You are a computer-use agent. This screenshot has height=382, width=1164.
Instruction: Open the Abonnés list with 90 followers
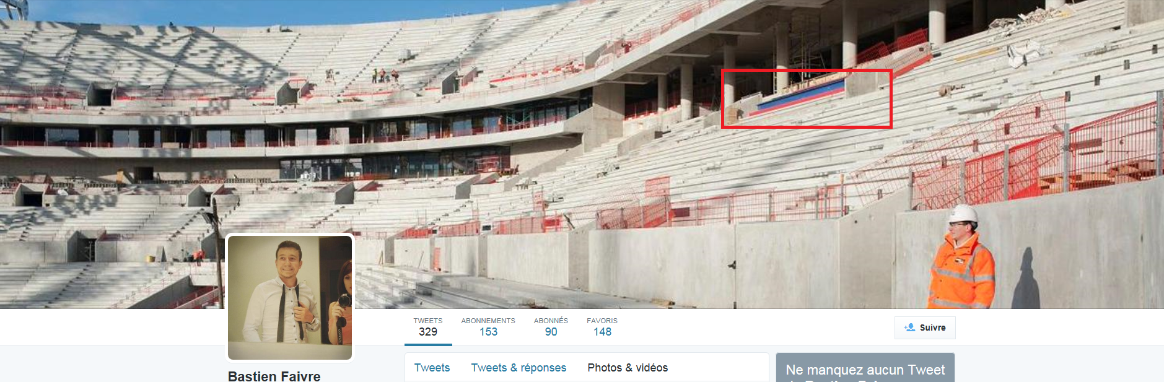[x=551, y=327]
